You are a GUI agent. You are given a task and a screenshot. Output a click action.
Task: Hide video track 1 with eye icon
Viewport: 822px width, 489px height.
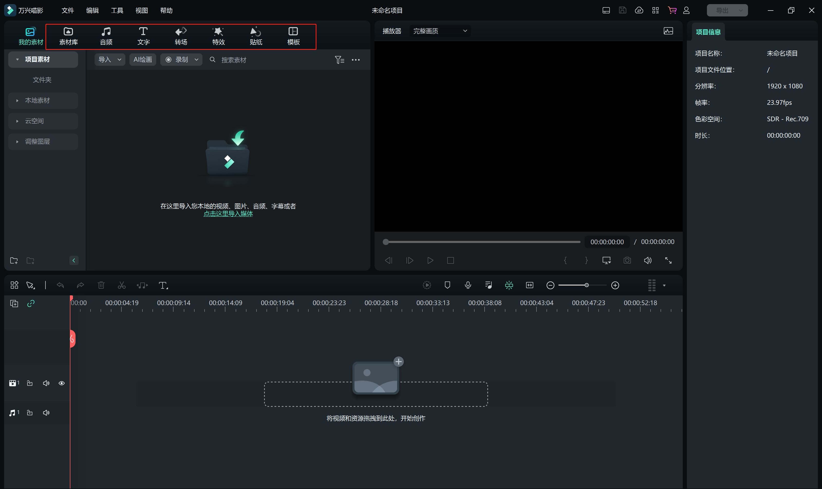(x=62, y=383)
